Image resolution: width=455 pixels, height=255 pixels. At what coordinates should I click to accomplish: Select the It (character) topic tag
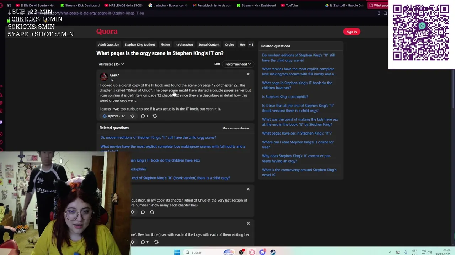(184, 45)
